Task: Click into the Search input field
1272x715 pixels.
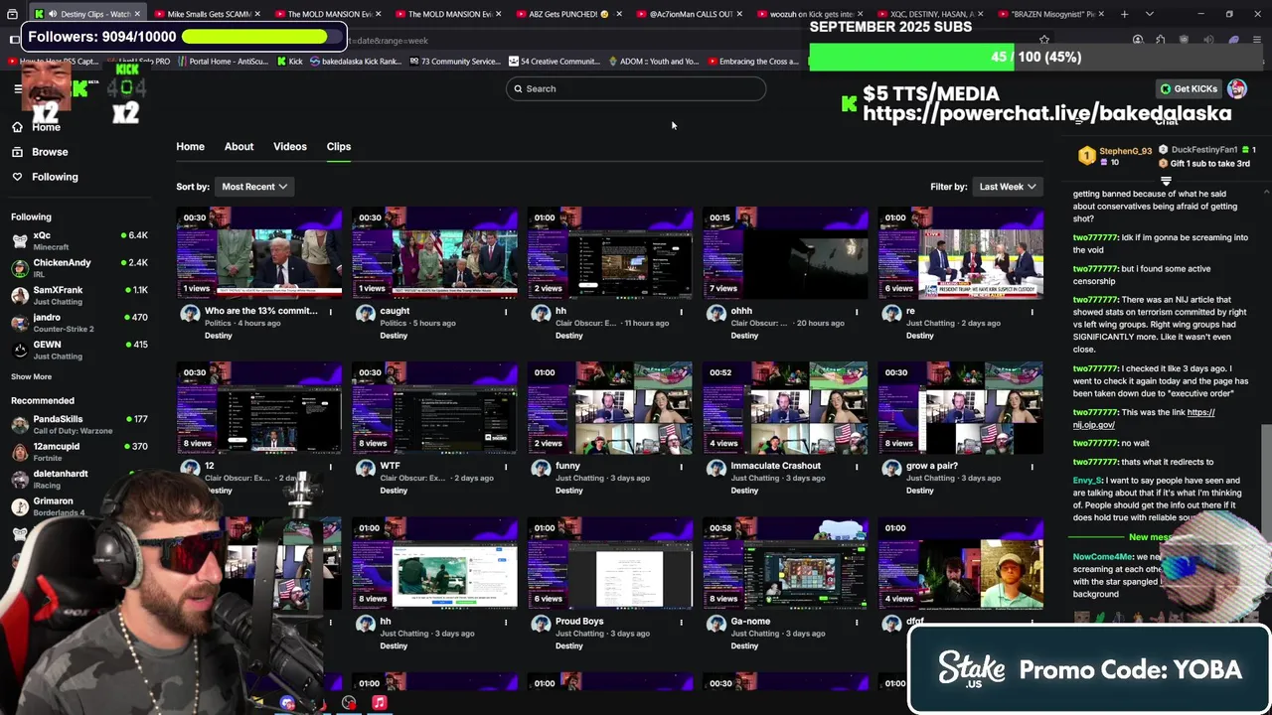Action: tap(636, 88)
